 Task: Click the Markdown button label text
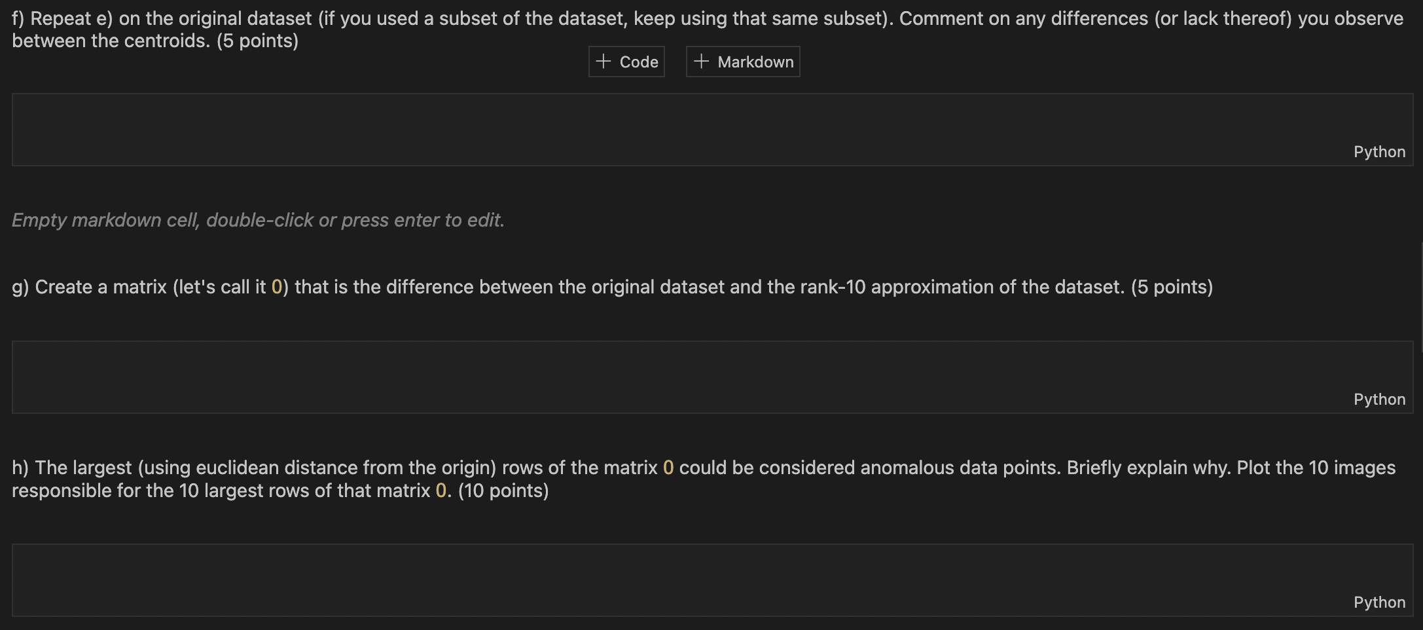tap(757, 61)
